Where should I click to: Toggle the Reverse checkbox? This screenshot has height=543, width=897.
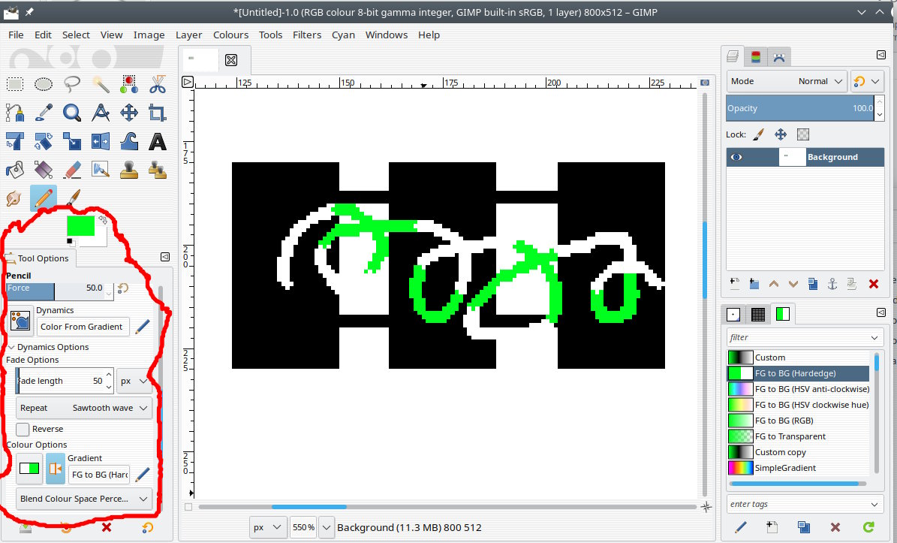tap(23, 429)
